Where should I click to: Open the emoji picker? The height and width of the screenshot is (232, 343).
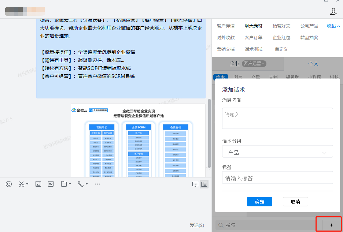[x=9, y=184]
